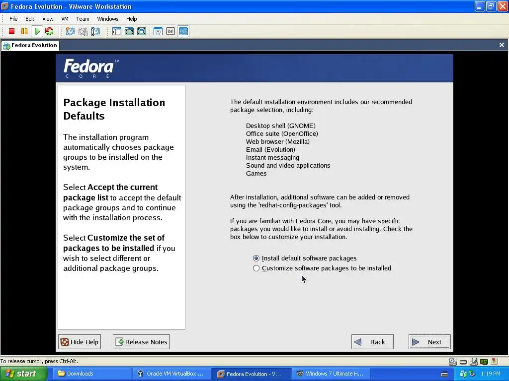Click the 'Web browser (Mozilla)' text
Screen dimensions: 509x381
[277, 141]
